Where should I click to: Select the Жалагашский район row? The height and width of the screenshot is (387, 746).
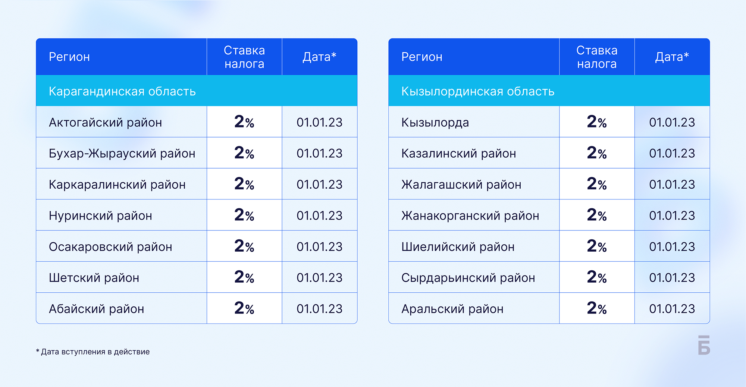(549, 184)
